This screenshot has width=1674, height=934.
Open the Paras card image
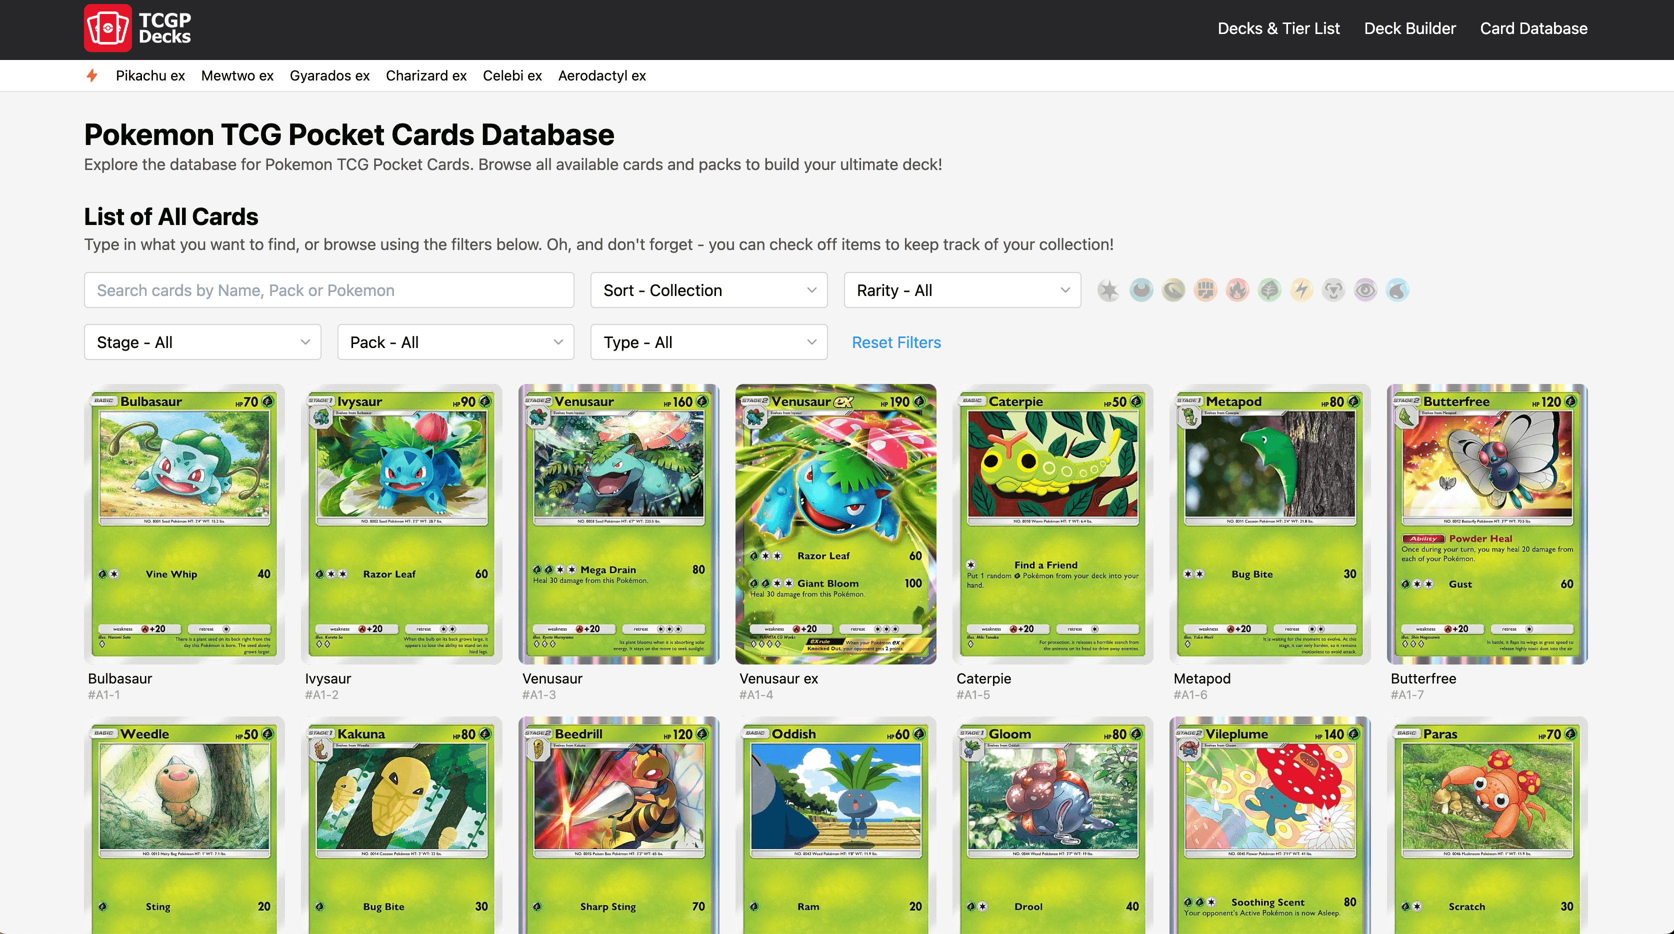point(1487,825)
